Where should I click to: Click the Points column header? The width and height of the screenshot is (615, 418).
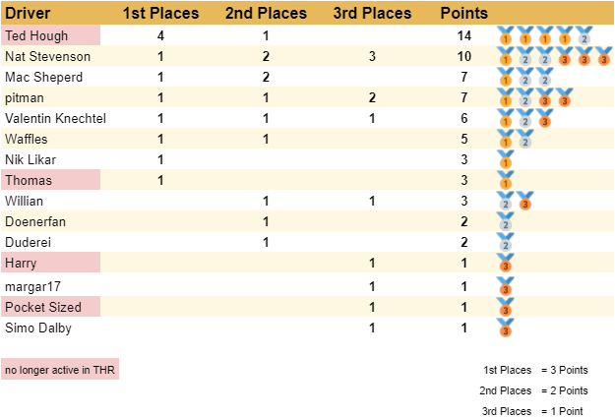[x=463, y=14]
